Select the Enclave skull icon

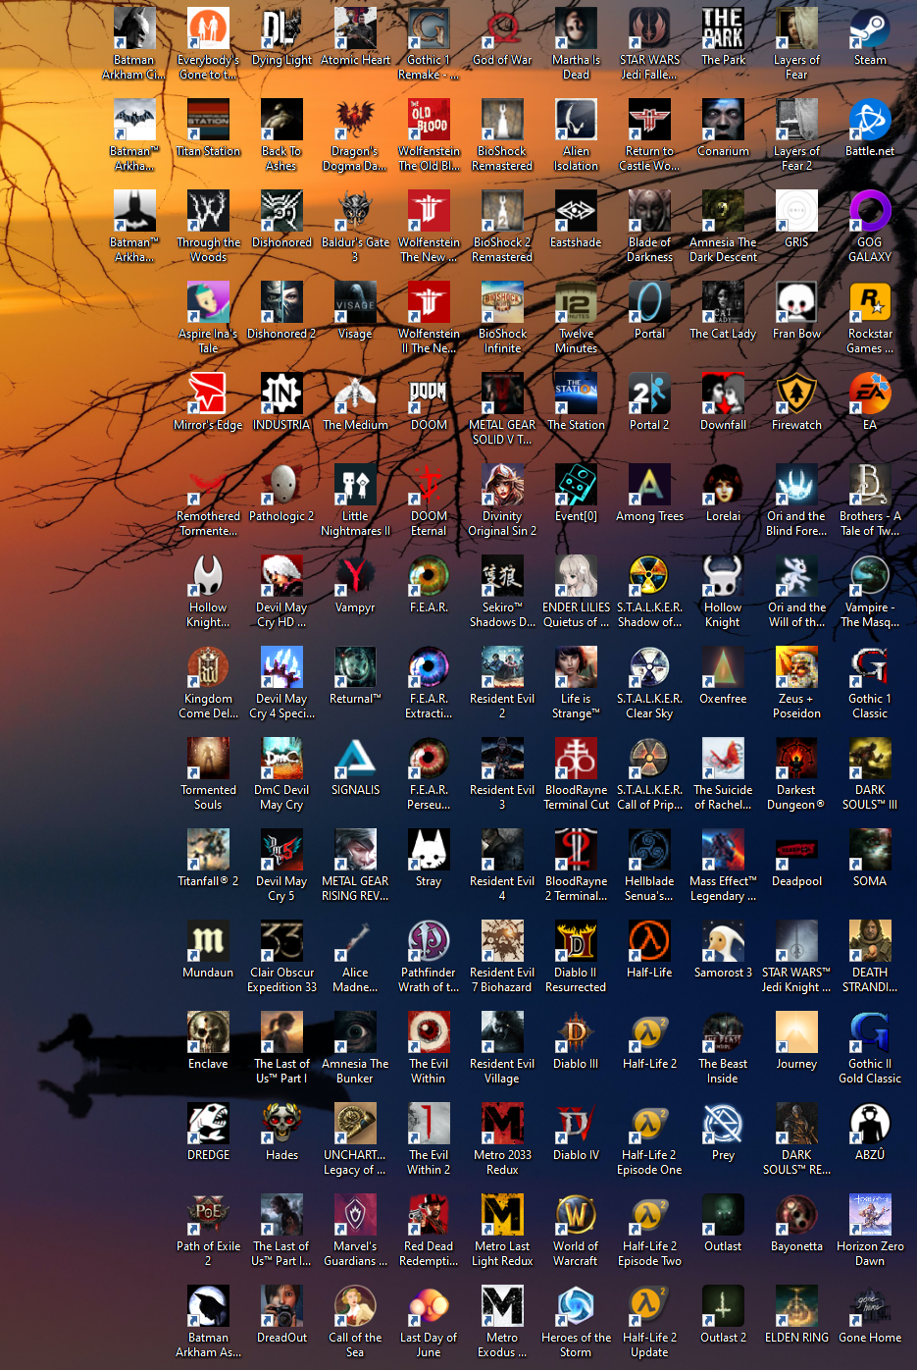(x=208, y=1032)
